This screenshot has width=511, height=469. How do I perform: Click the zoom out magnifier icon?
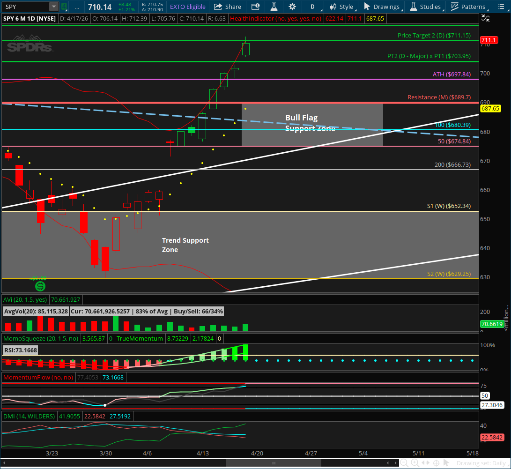404,463
